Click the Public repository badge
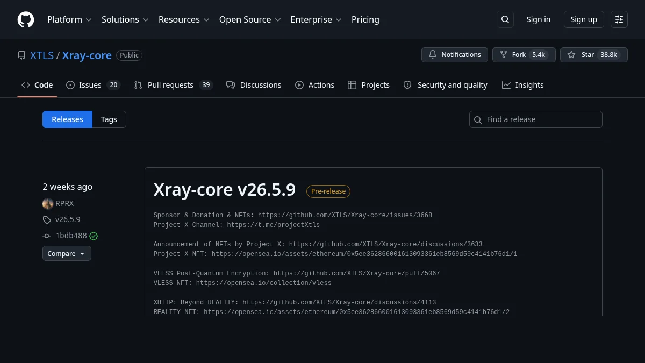Image resolution: width=645 pixels, height=363 pixels. pyautogui.click(x=130, y=55)
